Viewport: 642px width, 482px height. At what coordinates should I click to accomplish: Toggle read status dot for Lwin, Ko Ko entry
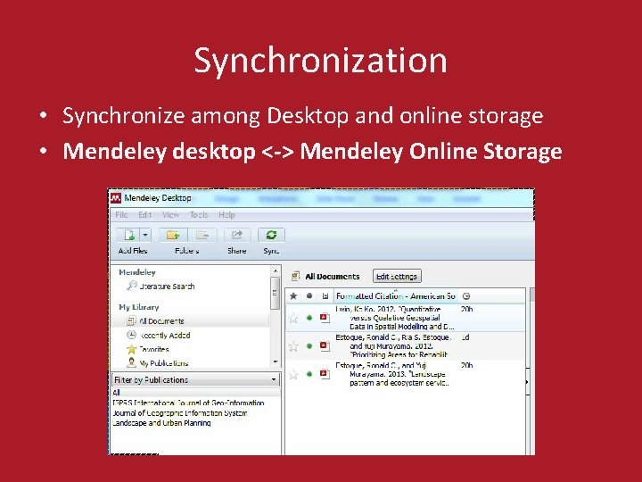coord(309,318)
